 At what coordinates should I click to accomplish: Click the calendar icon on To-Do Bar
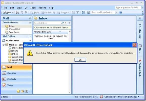tap(140, 46)
